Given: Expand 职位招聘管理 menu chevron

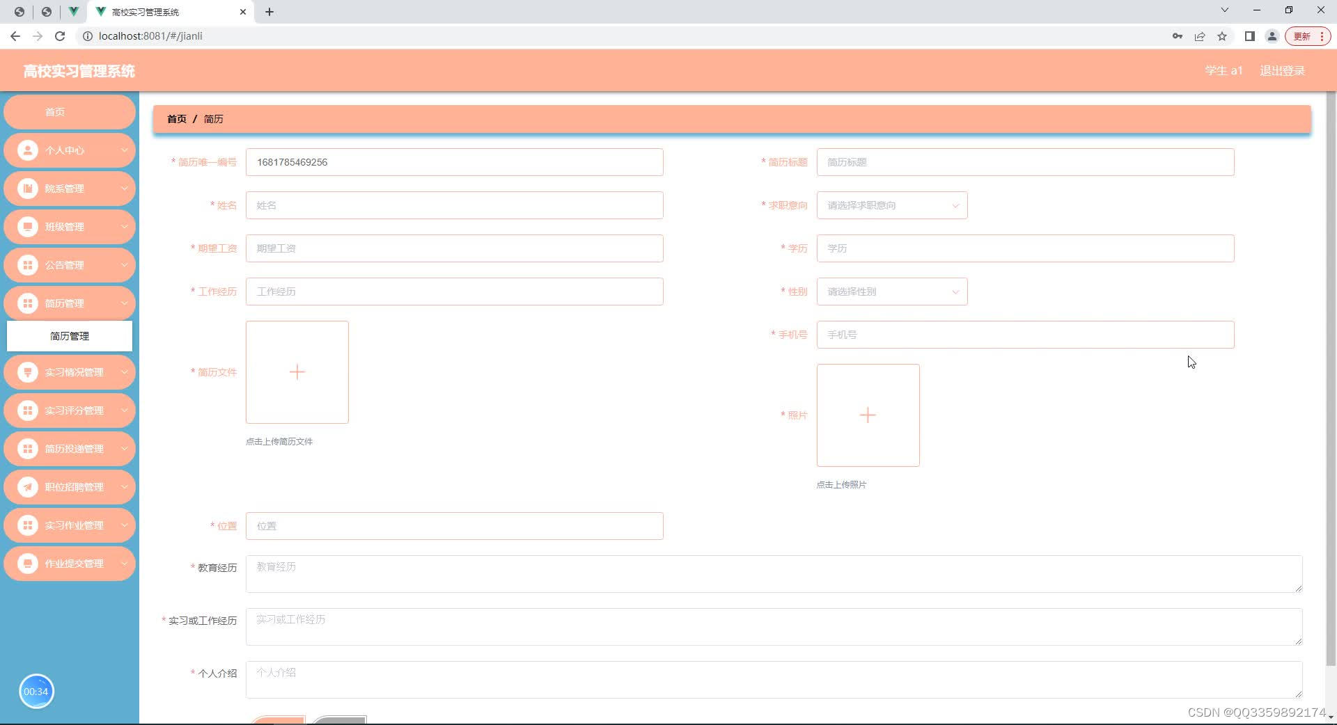Looking at the screenshot, I should coord(125,487).
